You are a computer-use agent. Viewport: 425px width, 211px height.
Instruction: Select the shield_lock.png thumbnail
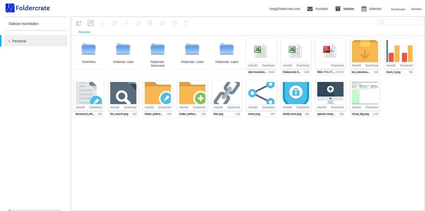click(x=296, y=93)
